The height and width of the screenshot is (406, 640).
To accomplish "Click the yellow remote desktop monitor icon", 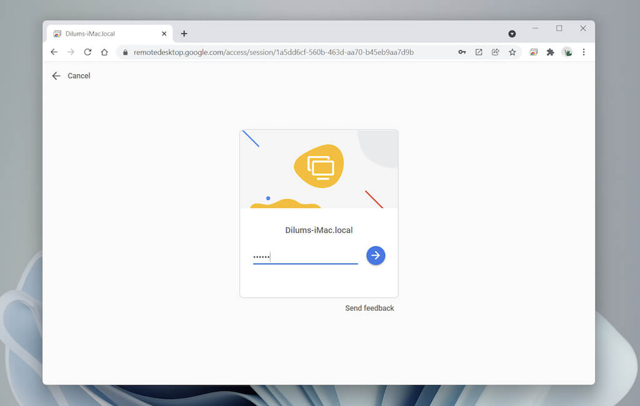I will point(319,166).
